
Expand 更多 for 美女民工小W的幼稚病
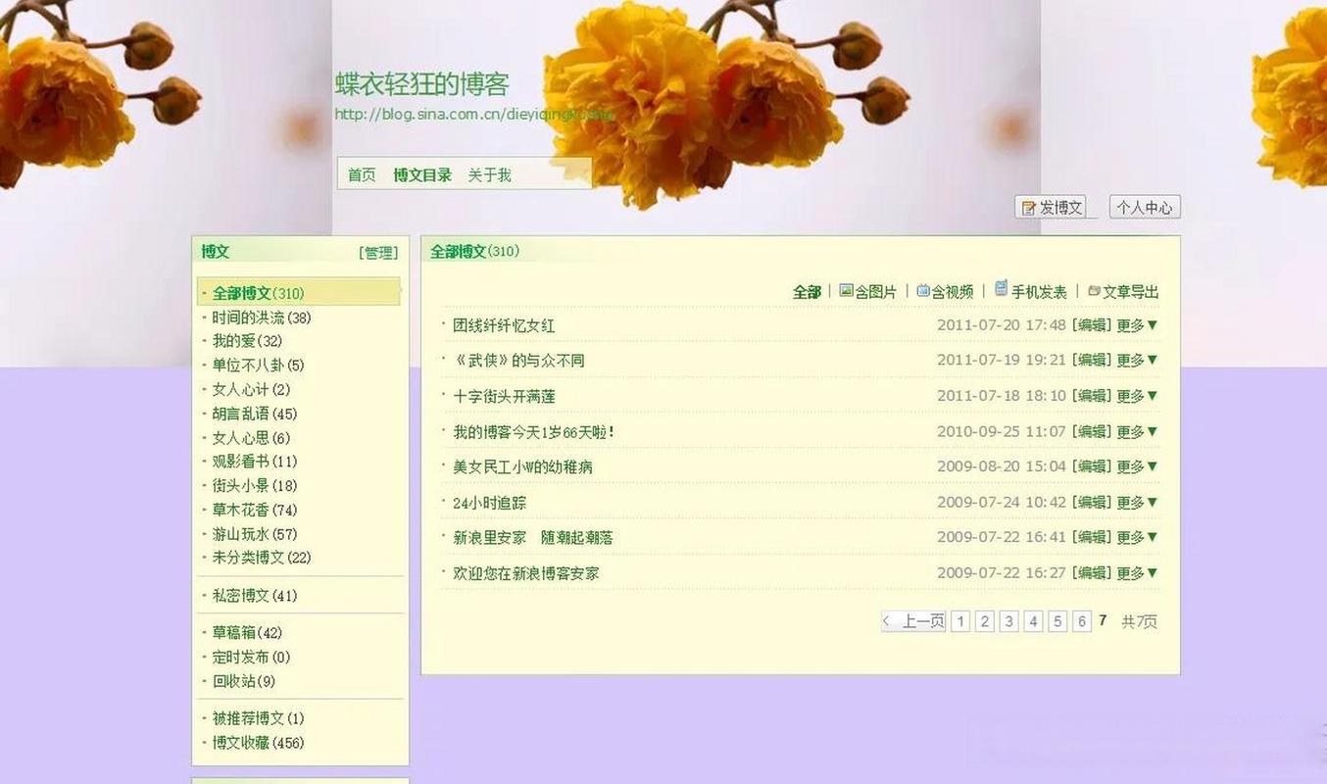[1137, 466]
